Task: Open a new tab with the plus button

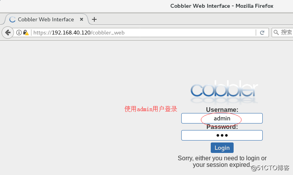Action: (x=94, y=19)
